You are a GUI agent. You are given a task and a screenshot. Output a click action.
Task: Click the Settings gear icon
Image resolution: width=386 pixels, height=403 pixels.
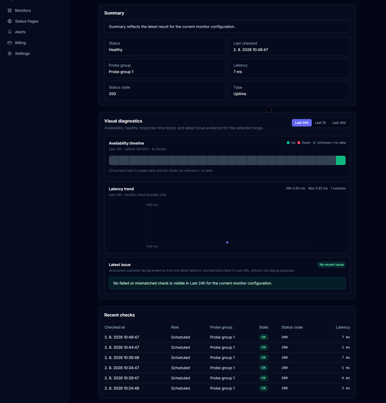[x=9, y=54]
